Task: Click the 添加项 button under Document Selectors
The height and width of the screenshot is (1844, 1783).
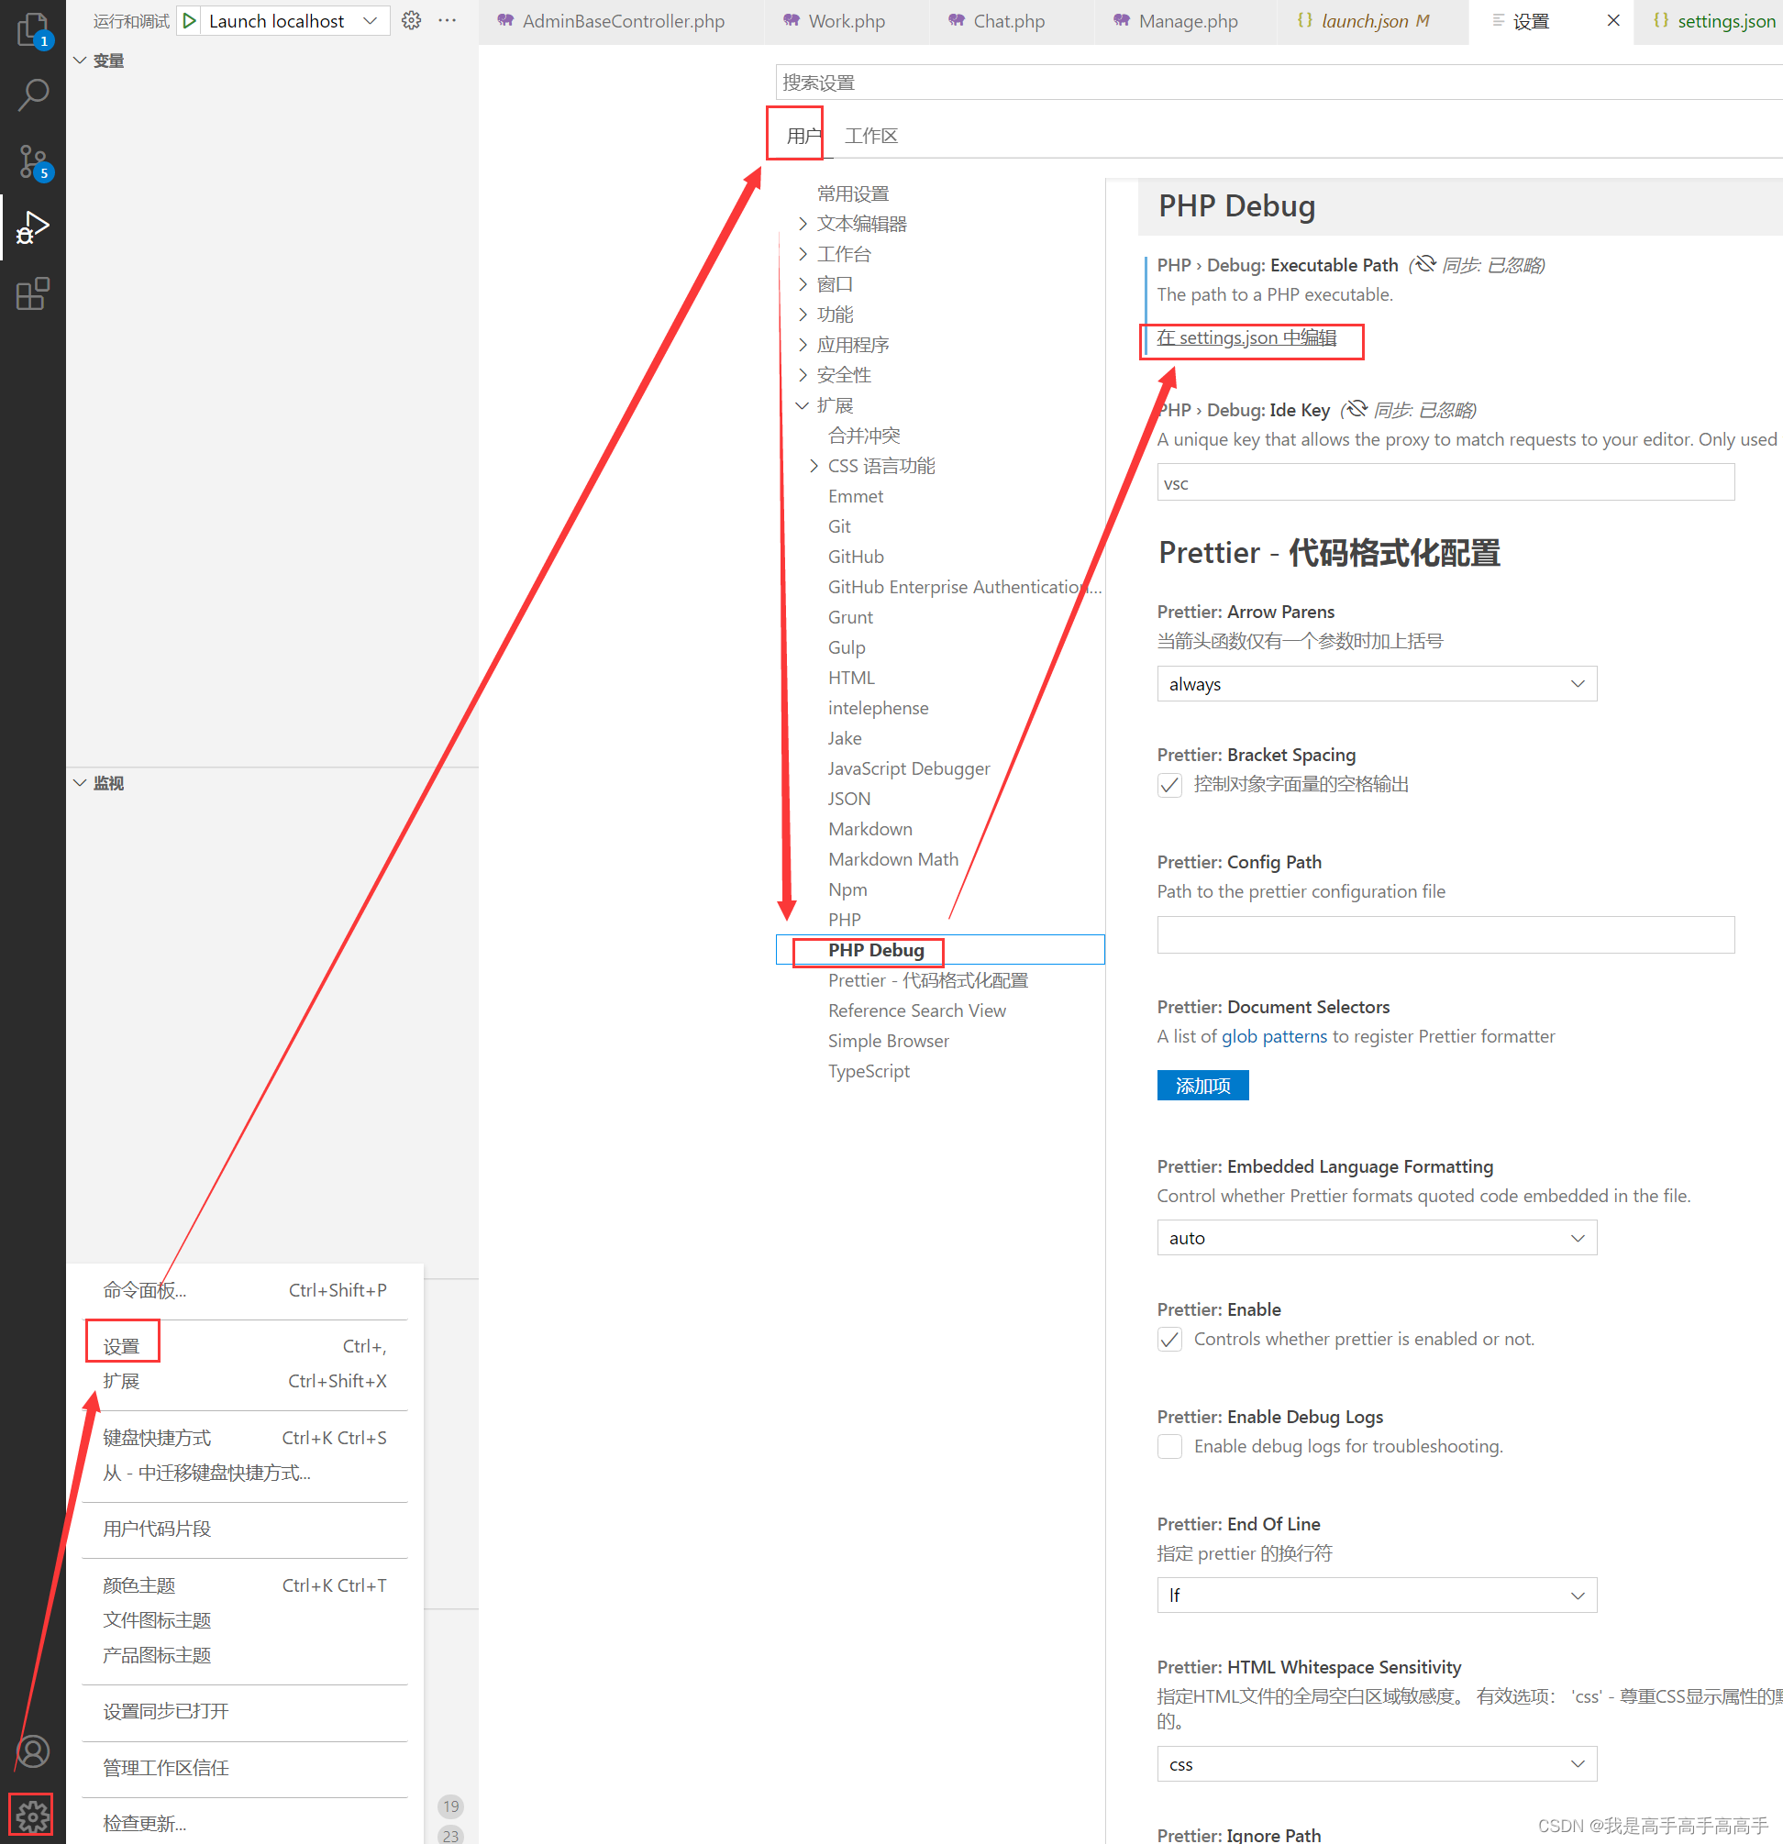Action: point(1202,1085)
